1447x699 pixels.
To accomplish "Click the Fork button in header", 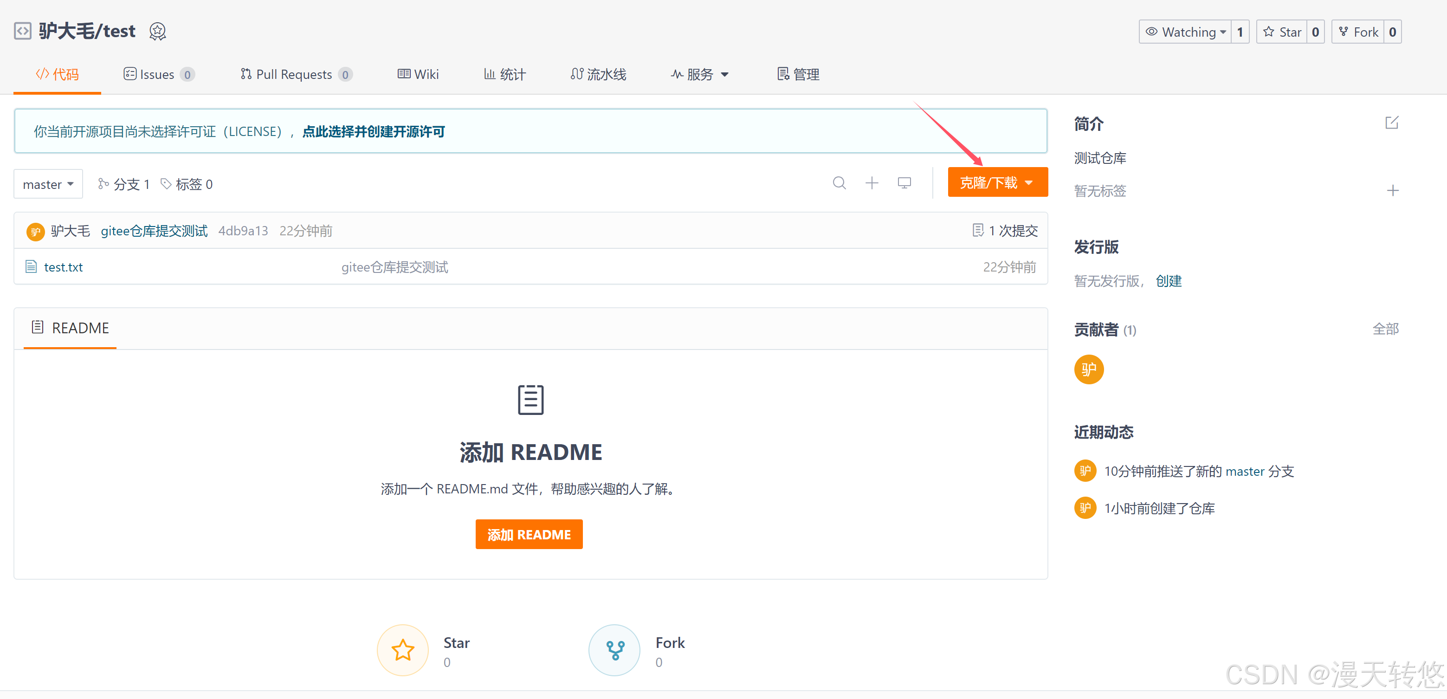I will [x=1358, y=32].
